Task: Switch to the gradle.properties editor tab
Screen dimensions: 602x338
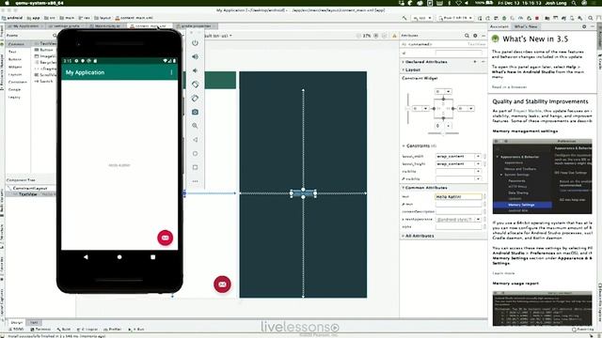Action: pos(195,26)
